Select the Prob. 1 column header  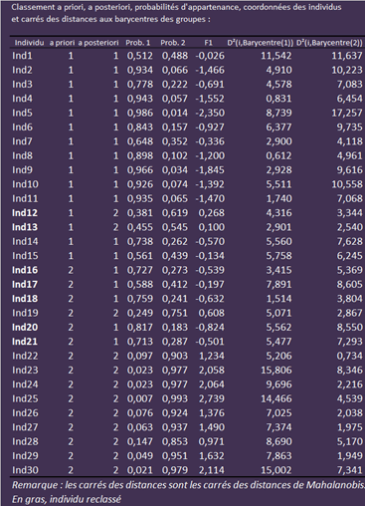pos(138,43)
